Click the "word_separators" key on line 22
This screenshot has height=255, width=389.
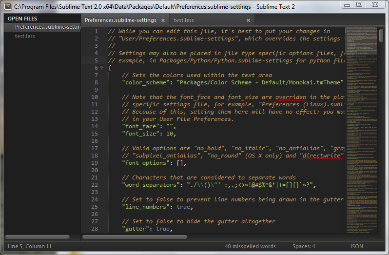[x=151, y=185]
